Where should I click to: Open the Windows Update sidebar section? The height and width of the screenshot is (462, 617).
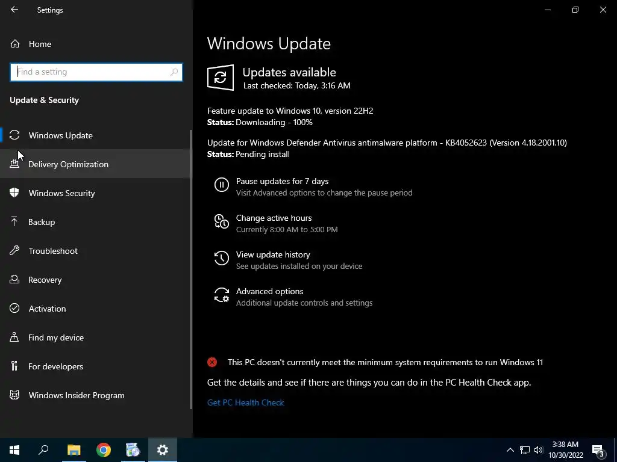tap(96, 135)
